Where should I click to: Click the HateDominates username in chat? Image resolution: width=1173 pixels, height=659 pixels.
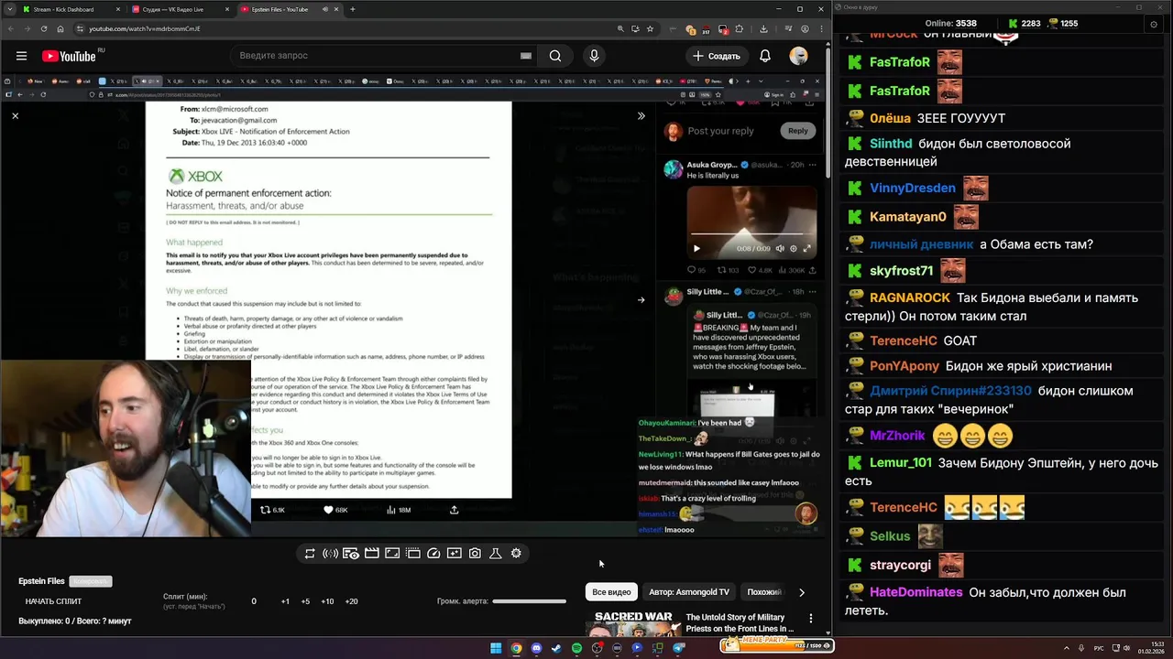[x=915, y=592]
